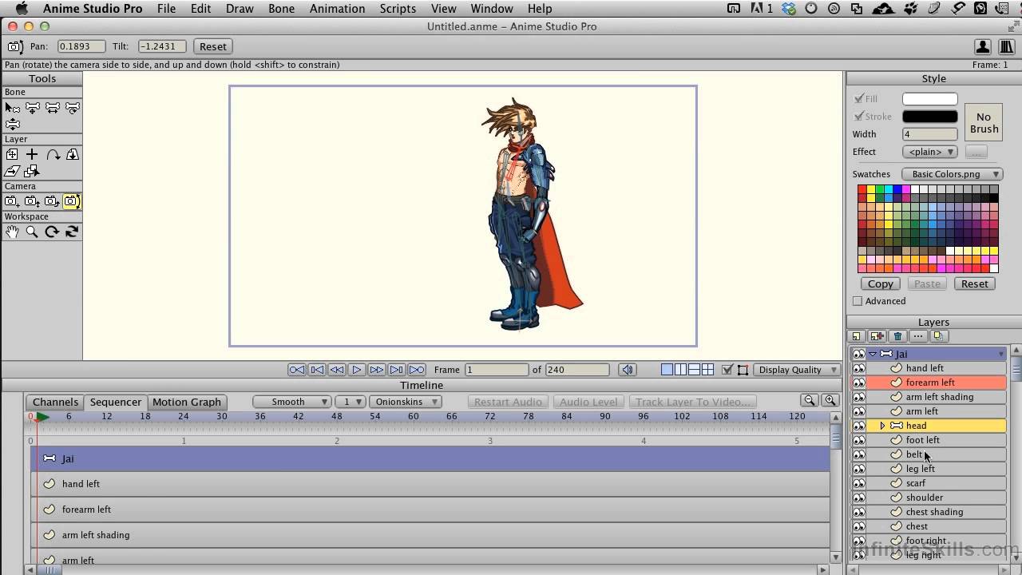The image size is (1022, 575).
Task: Jump to the last frame
Action: click(x=417, y=370)
